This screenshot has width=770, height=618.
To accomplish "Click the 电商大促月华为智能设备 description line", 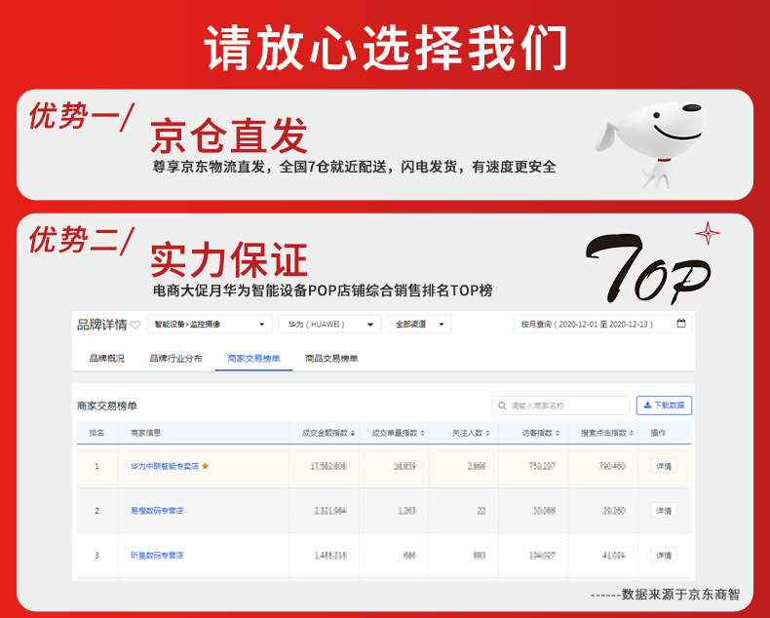I will point(323,290).
